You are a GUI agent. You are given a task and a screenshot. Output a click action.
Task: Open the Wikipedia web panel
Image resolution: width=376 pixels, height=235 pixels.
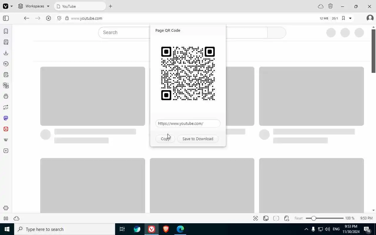[6, 140]
